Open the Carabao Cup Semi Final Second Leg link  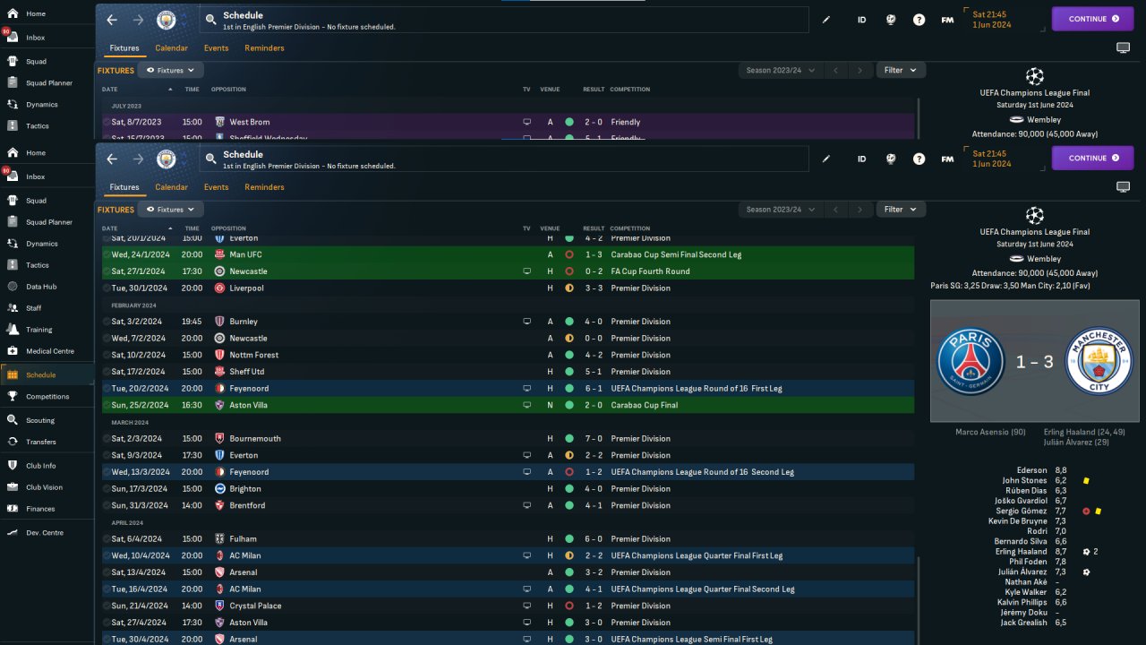click(x=676, y=254)
